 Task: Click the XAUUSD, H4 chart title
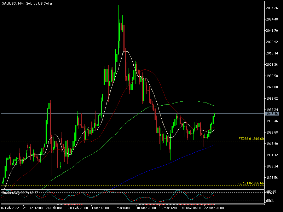coord(27,3)
